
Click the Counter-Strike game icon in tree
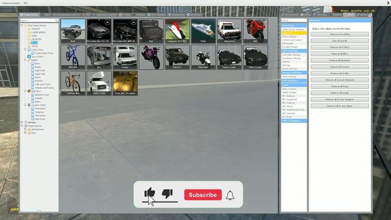point(29,105)
